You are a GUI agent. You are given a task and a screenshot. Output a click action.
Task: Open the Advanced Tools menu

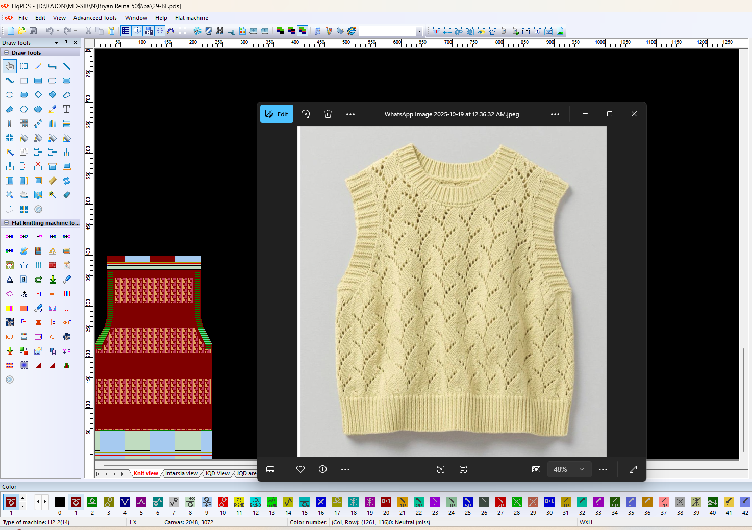95,18
